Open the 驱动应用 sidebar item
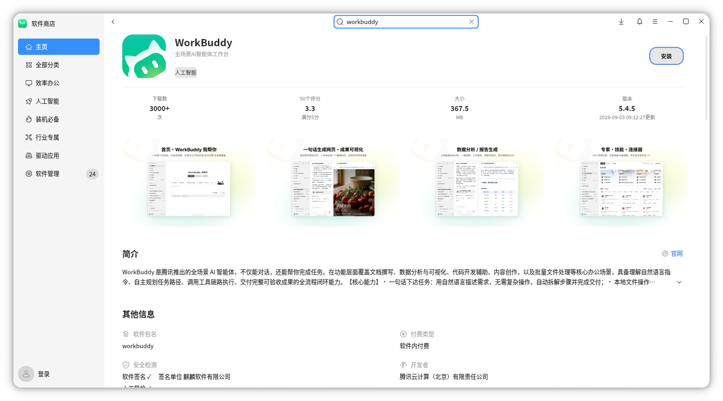Image resolution: width=723 pixels, height=401 pixels. (59, 156)
